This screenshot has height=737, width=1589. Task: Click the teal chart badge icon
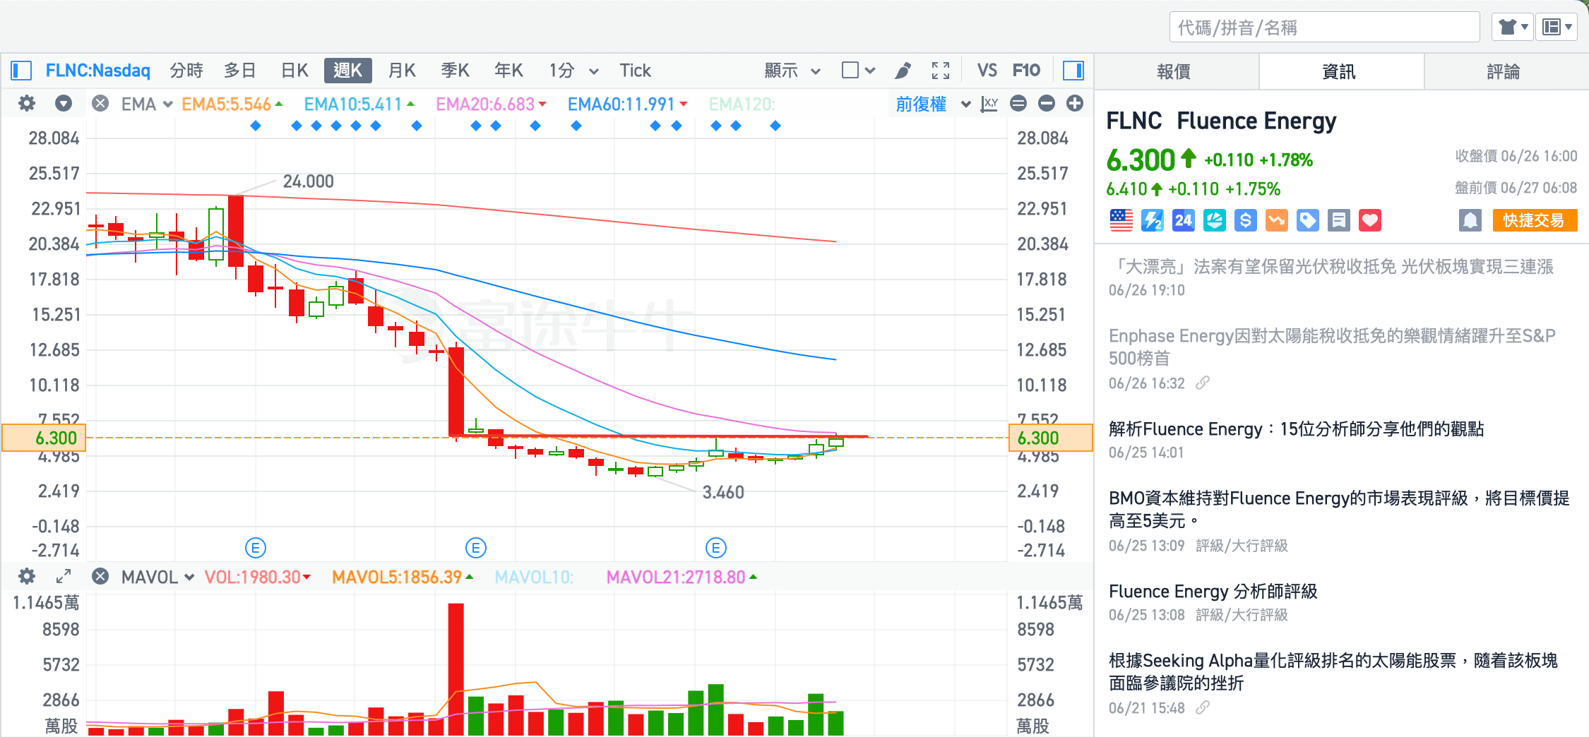coord(1215,220)
